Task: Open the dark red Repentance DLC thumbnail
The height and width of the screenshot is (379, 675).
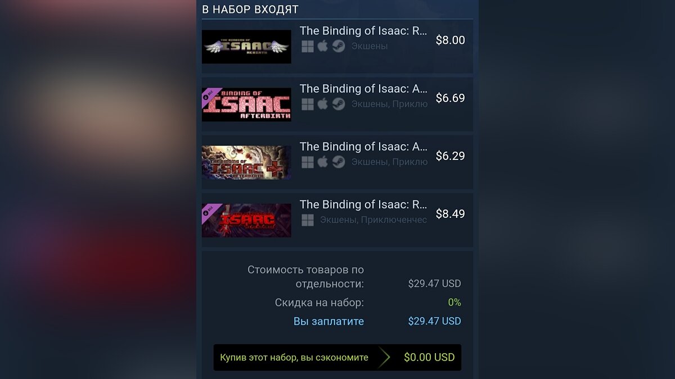Action: tap(246, 220)
